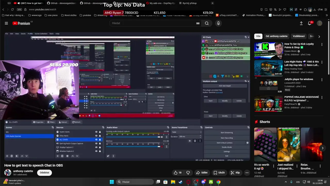Share the video with the Sdílet button
Viewport: 330px width, 186px height.
[202, 173]
